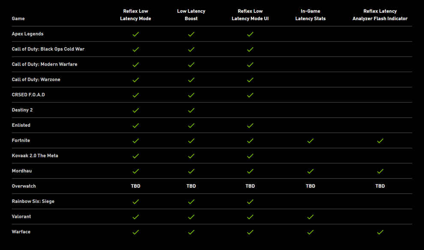Click CRSED F.O.A.D Latency Mode UI checkmark
Image resolution: width=424 pixels, height=250 pixels.
[250, 95]
